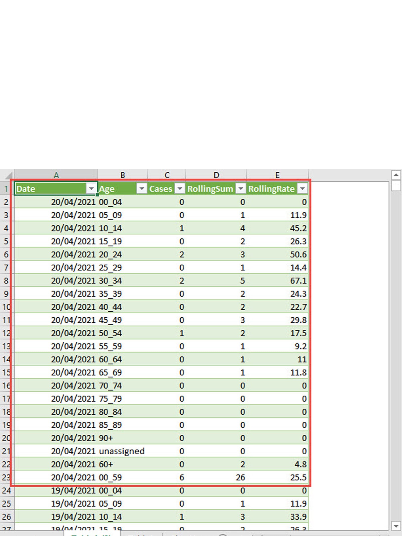
Task: Select row 8 header
Action: [6, 281]
